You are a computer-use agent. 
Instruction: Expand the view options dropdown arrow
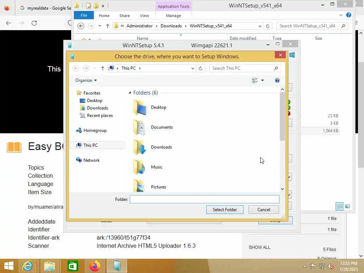pyautogui.click(x=263, y=80)
